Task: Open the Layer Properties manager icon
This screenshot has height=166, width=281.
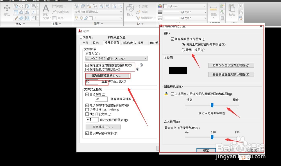Action: tap(76, 6)
